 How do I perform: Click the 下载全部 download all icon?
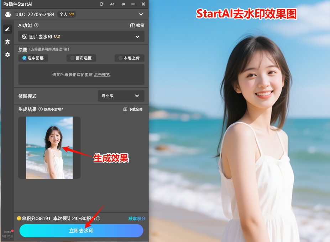point(135,109)
